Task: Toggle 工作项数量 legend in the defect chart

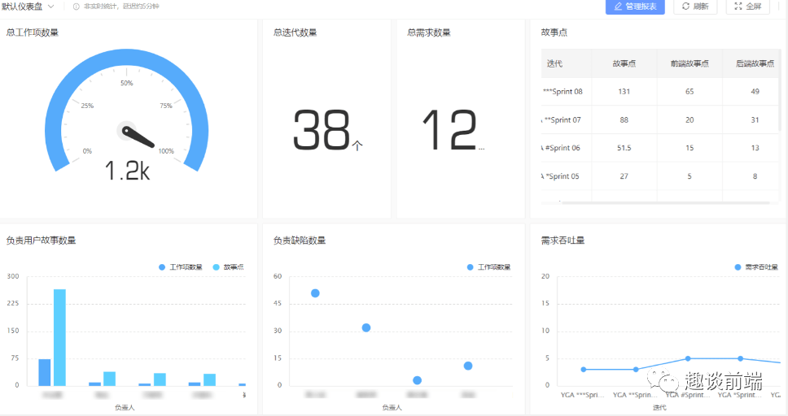Action: [488, 267]
